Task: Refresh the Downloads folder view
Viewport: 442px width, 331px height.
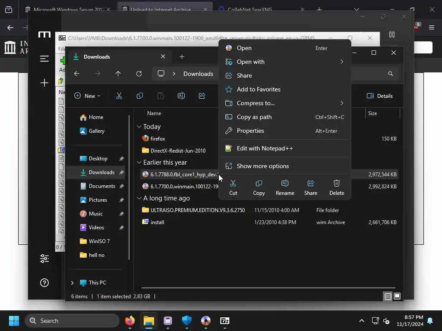Action: coord(139,74)
